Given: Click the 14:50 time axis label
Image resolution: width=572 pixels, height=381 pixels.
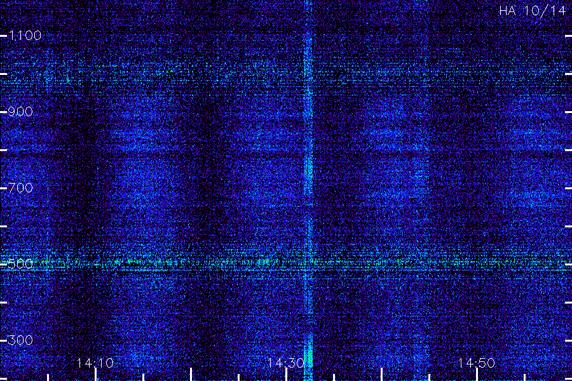Looking at the screenshot, I should [x=477, y=363].
